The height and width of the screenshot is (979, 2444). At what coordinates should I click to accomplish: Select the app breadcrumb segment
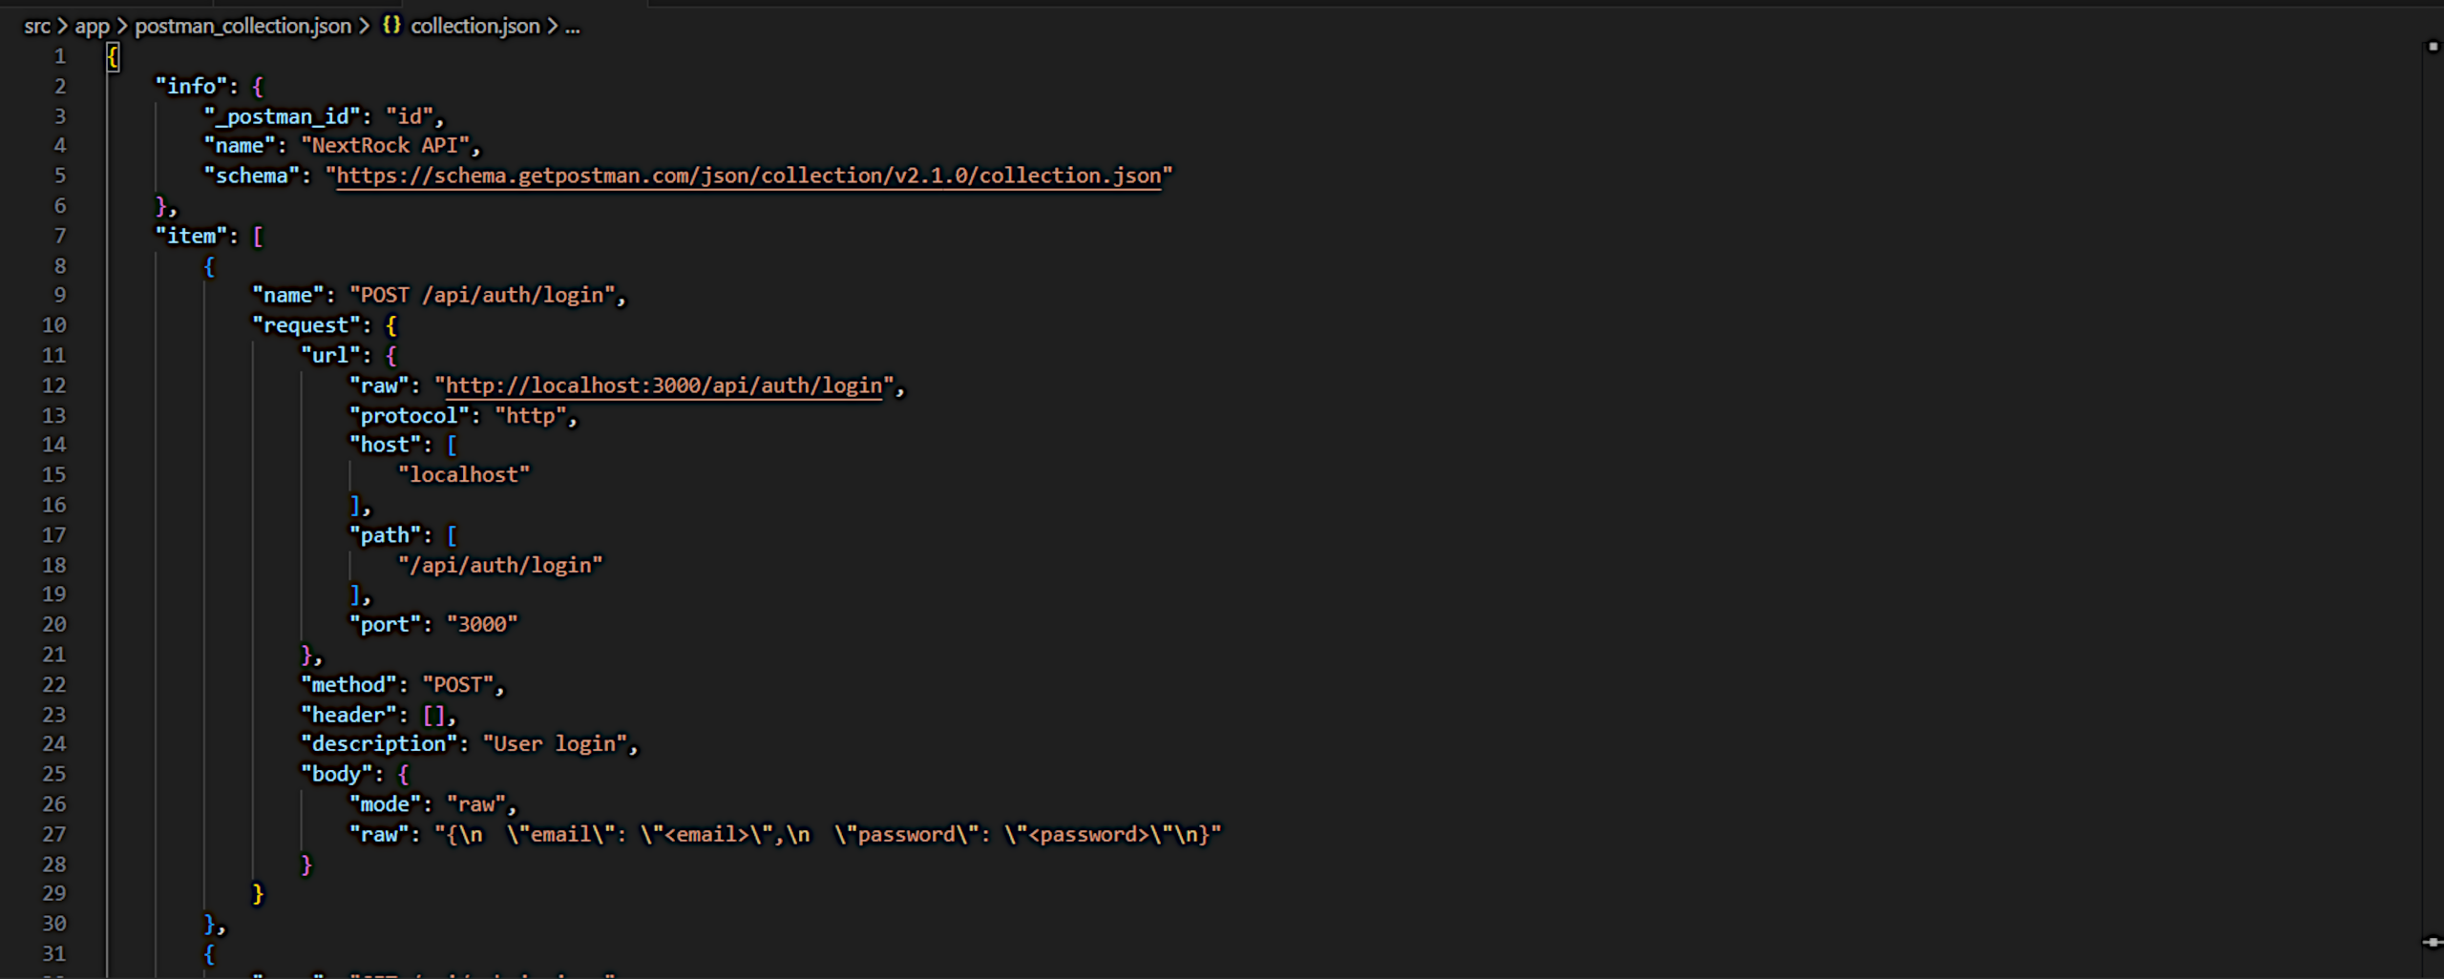pos(93,26)
